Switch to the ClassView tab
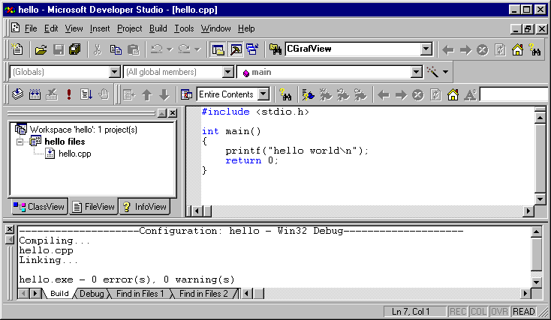The image size is (551, 320). [x=40, y=207]
